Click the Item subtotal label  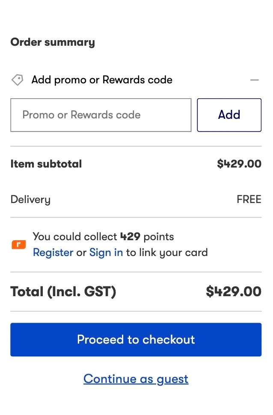point(46,164)
